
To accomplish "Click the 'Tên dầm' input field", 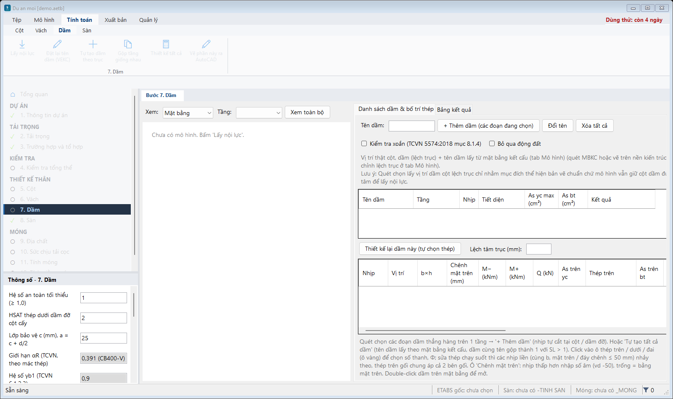I will (x=411, y=126).
